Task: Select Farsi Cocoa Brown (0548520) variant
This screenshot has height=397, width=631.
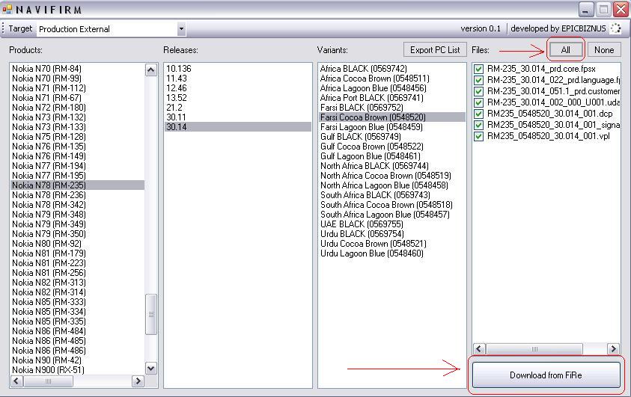Action: coord(392,117)
